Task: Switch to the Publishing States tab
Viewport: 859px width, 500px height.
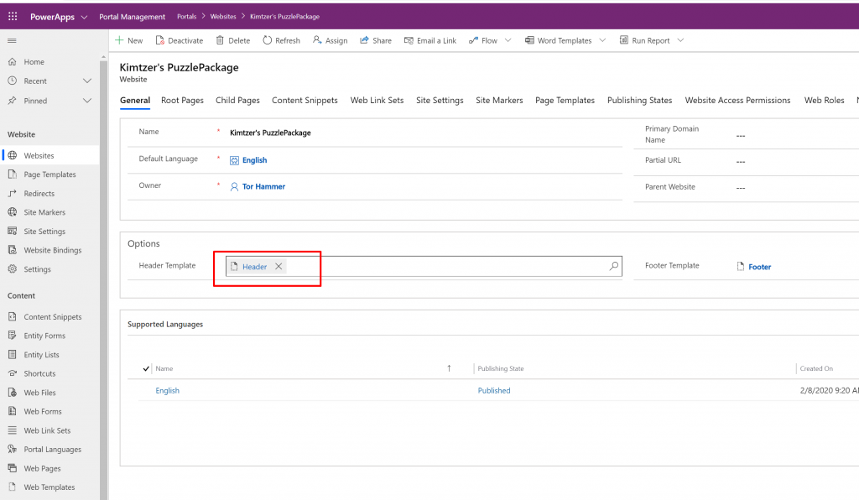Action: pyautogui.click(x=639, y=100)
